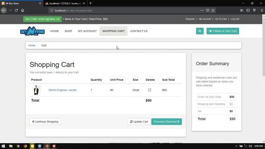Close the M-Dev Store tab
Viewport: 265px width, 149px height.
coord(40,3)
